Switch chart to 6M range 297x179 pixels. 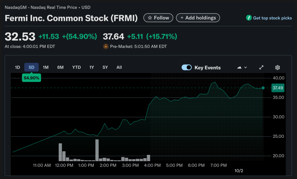pyautogui.click(x=60, y=67)
